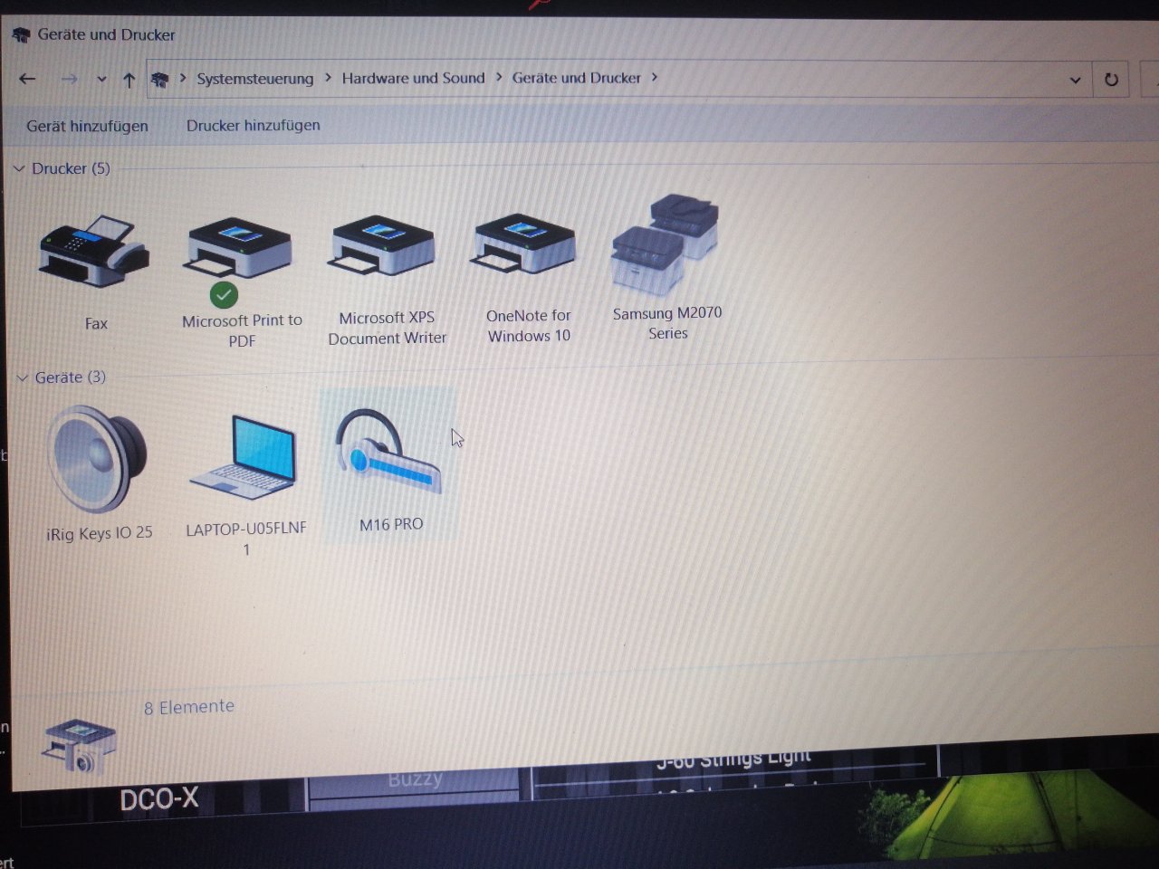Click the M16 PRO label
The image size is (1159, 869).
(391, 524)
